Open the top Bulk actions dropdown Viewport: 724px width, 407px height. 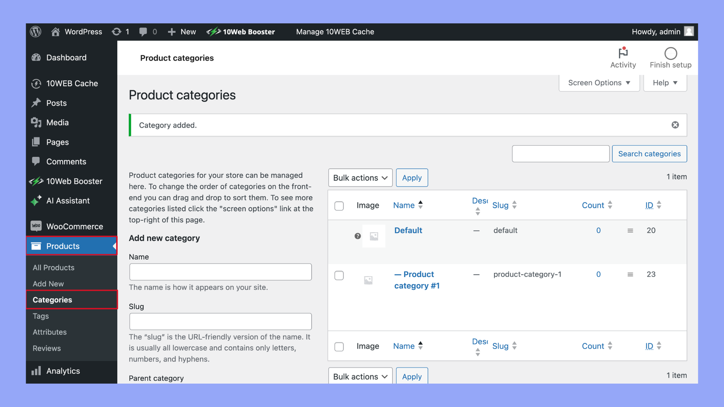[x=360, y=178]
